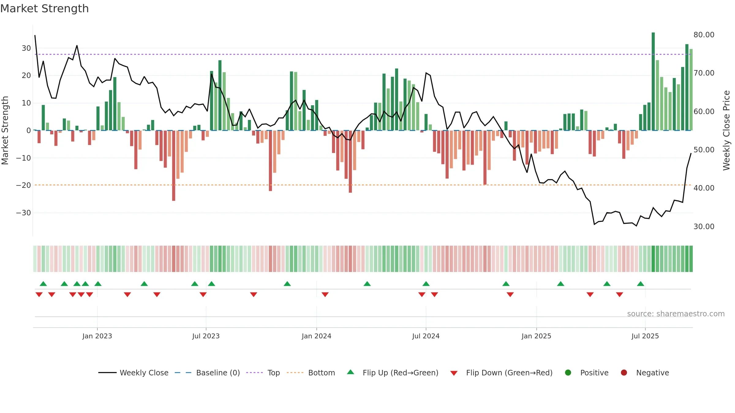The image size is (735, 413).
Task: Click the 30 market strength axis label
Action: (x=26, y=48)
